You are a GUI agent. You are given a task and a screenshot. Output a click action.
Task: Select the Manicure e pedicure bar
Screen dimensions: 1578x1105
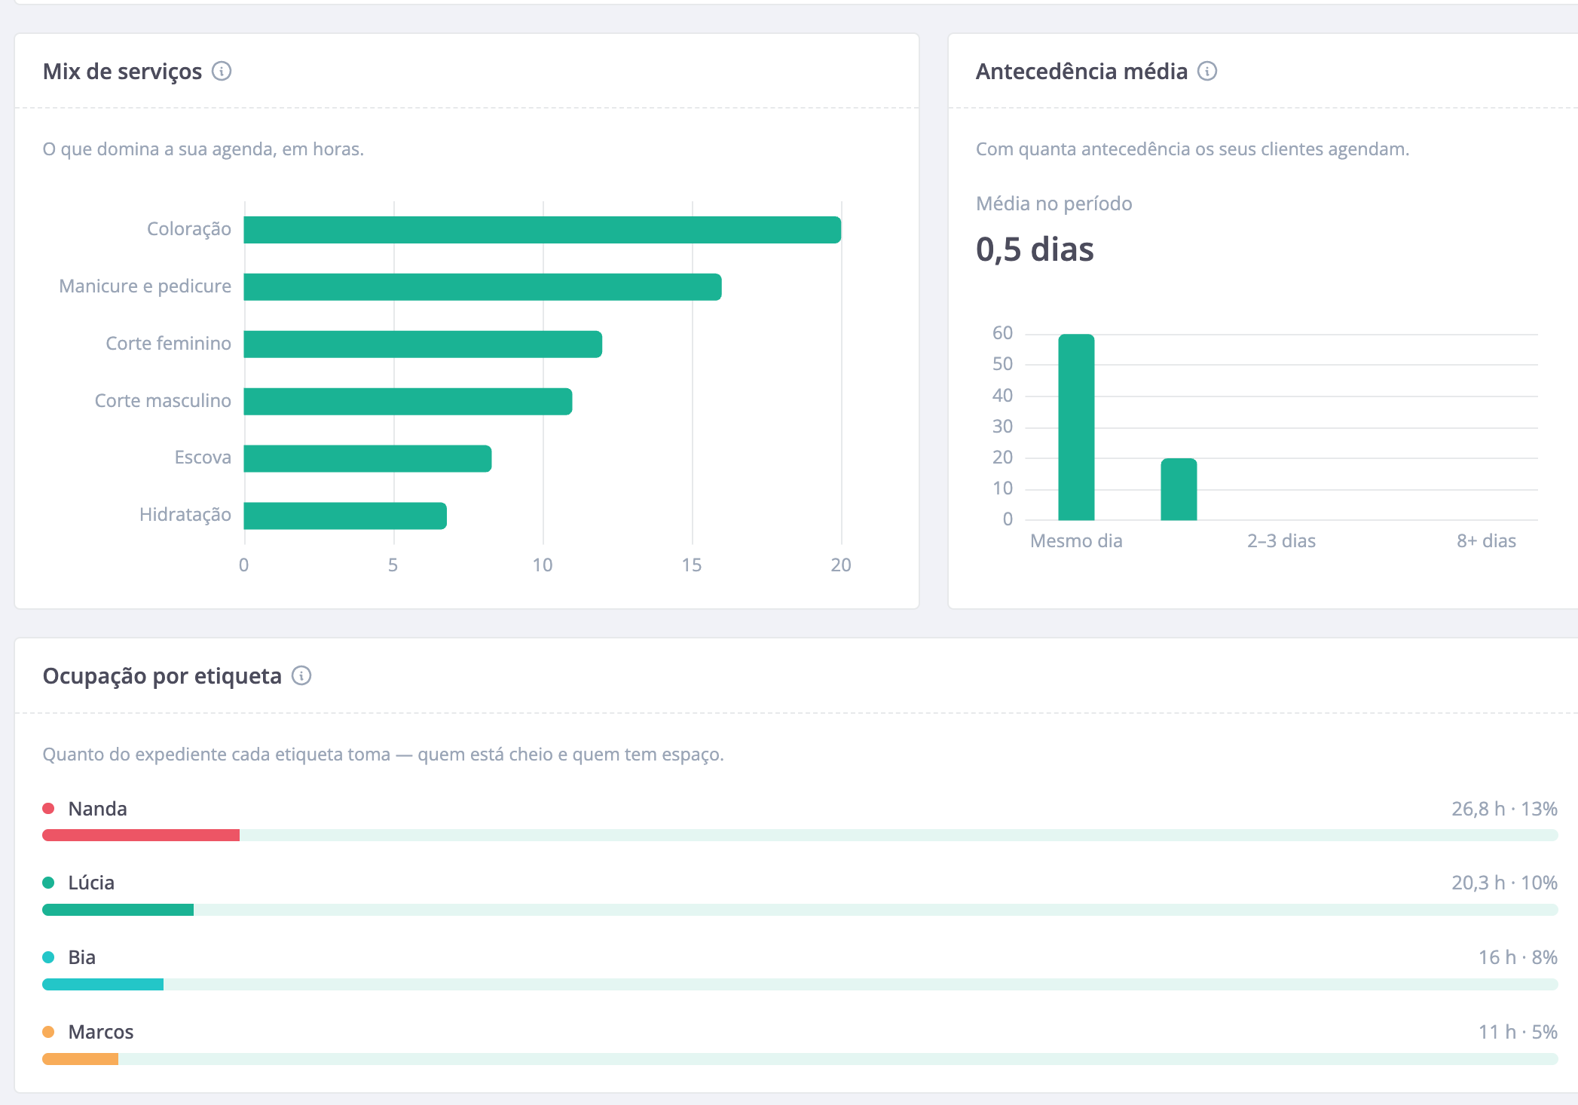click(483, 287)
